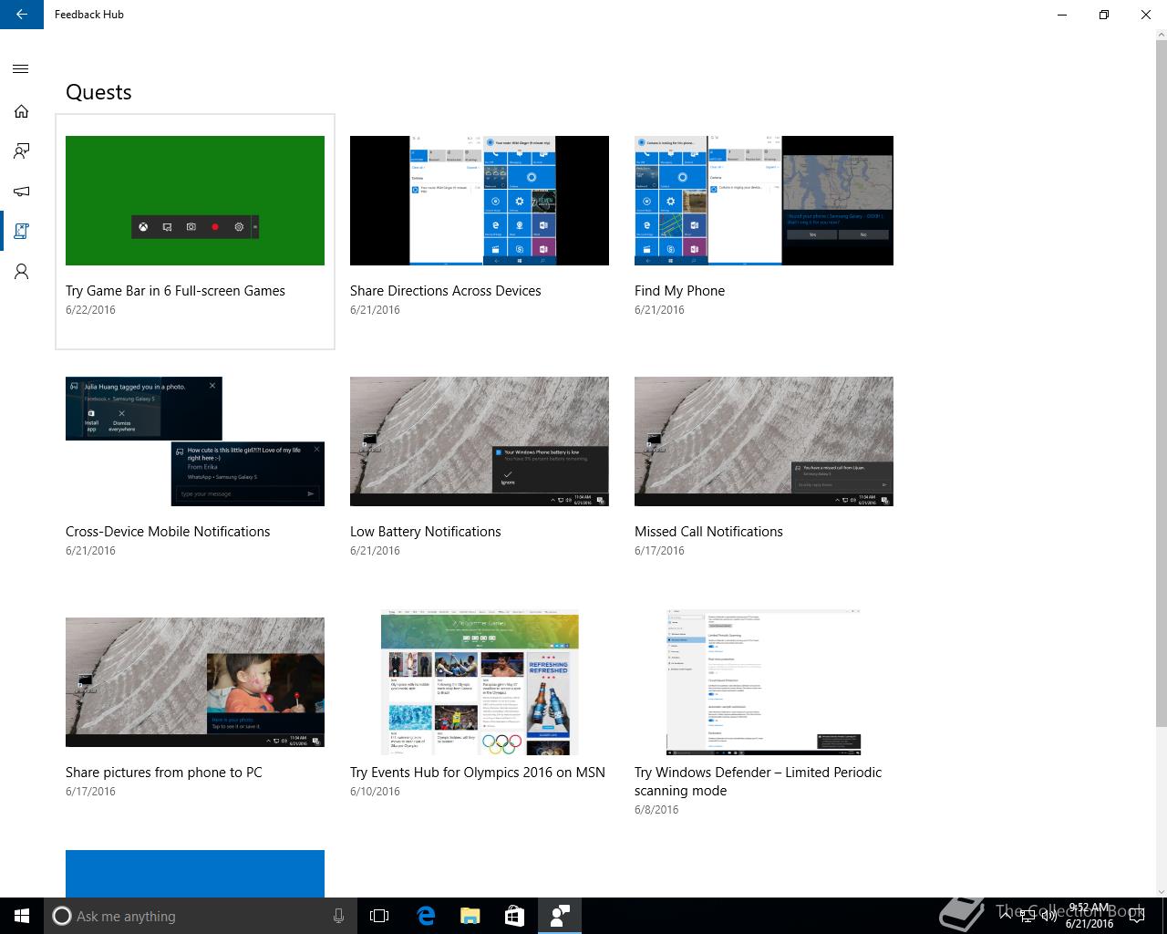
Task: Open Task View from the taskbar
Action: pos(379,916)
